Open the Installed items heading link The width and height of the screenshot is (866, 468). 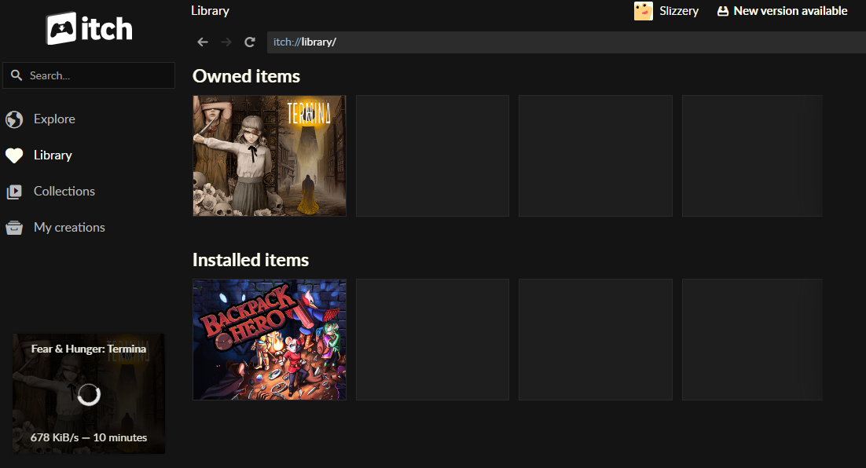click(251, 260)
